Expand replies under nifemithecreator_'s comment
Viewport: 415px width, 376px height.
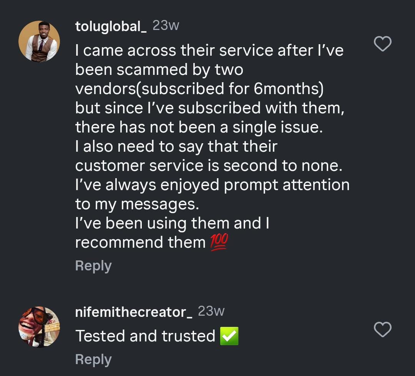[x=93, y=359]
